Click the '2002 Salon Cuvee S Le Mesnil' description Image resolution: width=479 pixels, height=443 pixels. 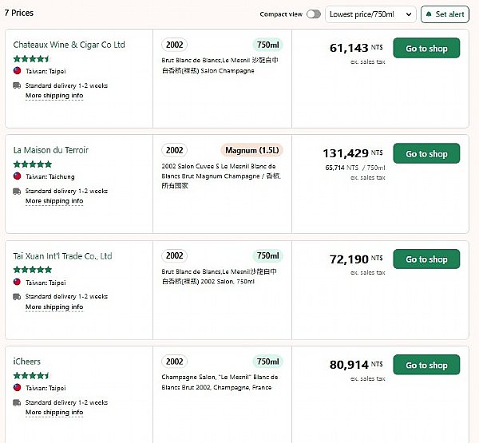pos(221,176)
